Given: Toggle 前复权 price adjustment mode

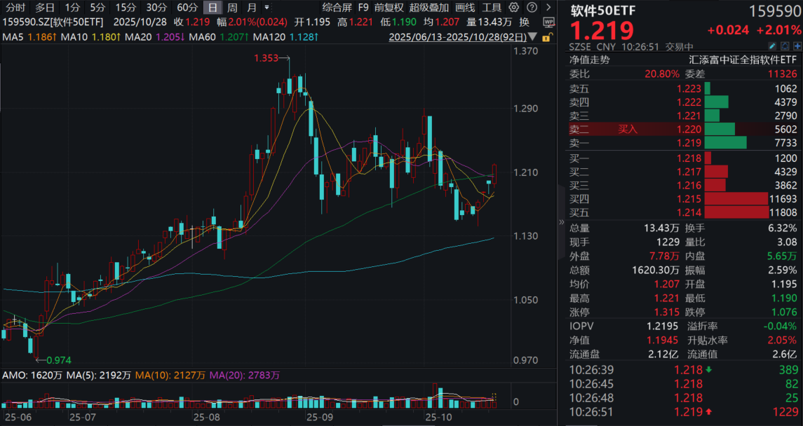Looking at the screenshot, I should (389, 7).
